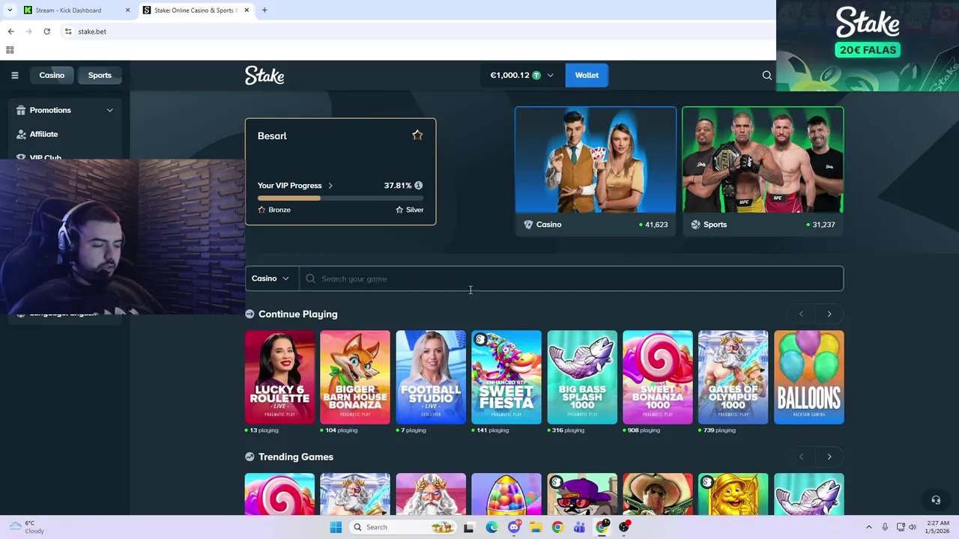Select the Stake Online Casino browser tab
Screen dimensions: 959x539
(196, 10)
